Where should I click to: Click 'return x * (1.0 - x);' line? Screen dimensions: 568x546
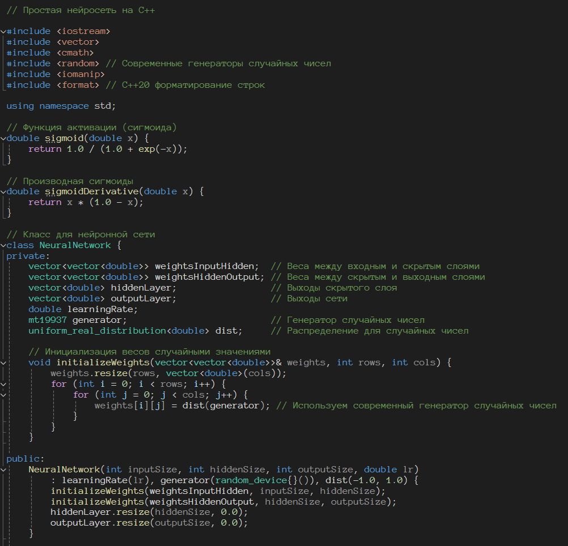point(86,202)
